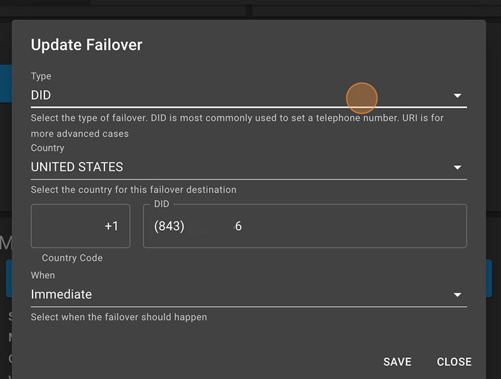The image size is (501, 379).
Task: Click the 'Select the country' helper text
Action: 133,189
